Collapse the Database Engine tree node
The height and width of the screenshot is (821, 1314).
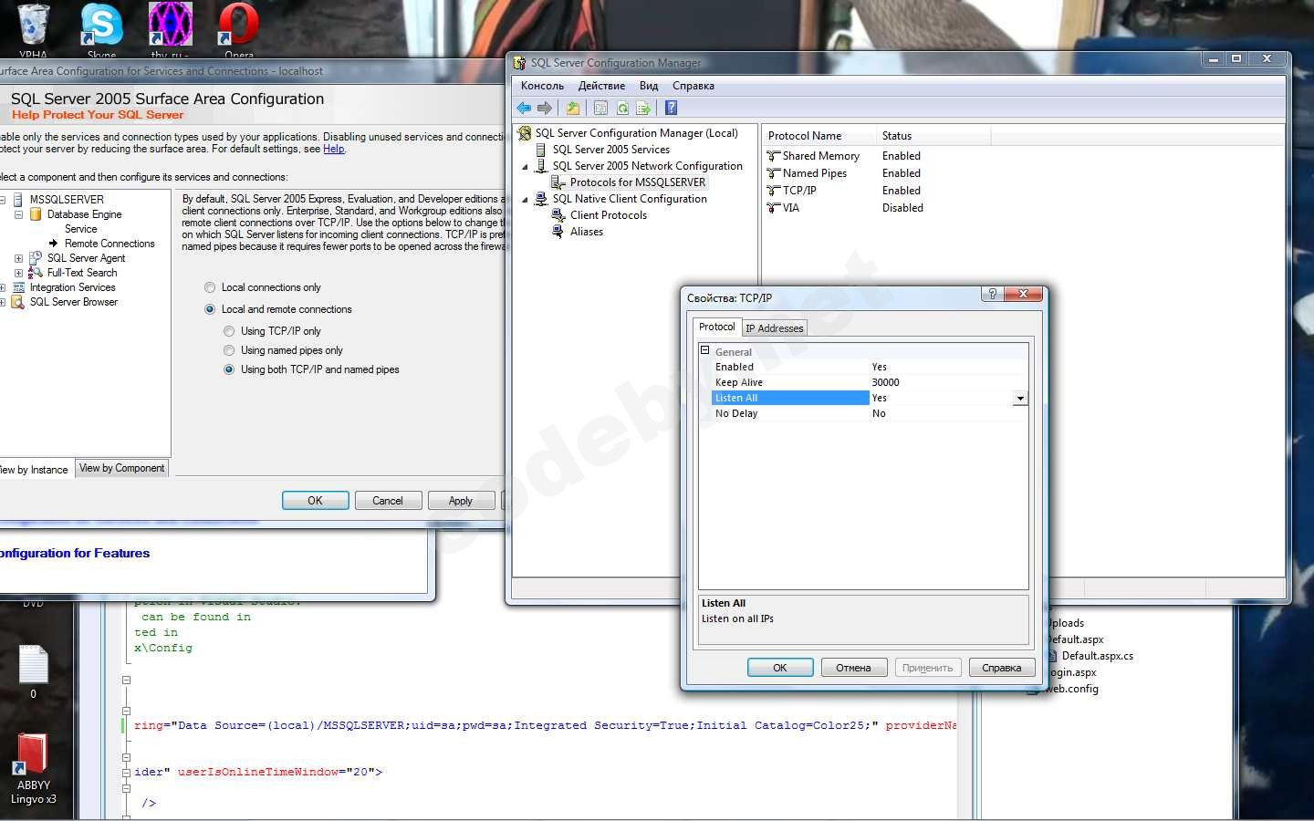(x=18, y=214)
